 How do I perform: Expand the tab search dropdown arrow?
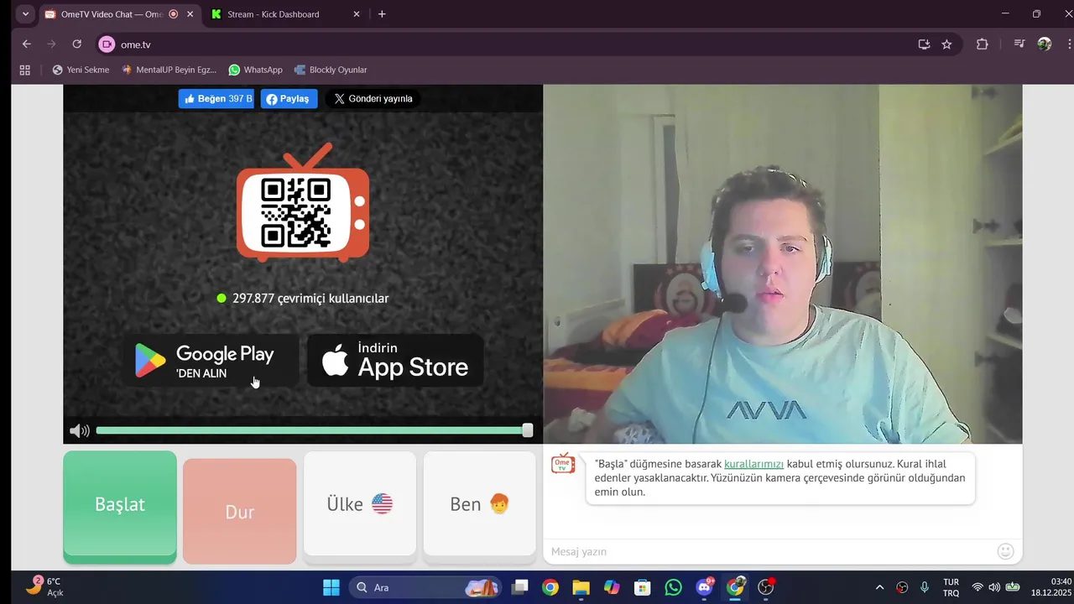[26, 14]
